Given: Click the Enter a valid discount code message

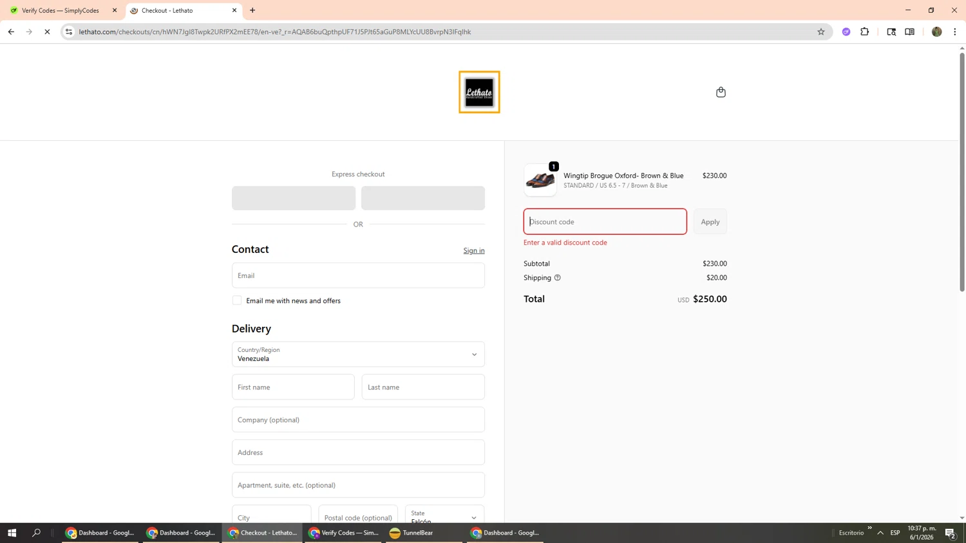Looking at the screenshot, I should click(565, 243).
